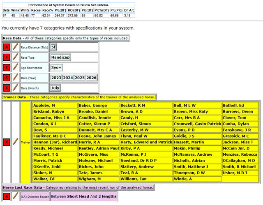Select trainer Camacho, Miss J A
This screenshot has height=205, width=263.
point(55,117)
